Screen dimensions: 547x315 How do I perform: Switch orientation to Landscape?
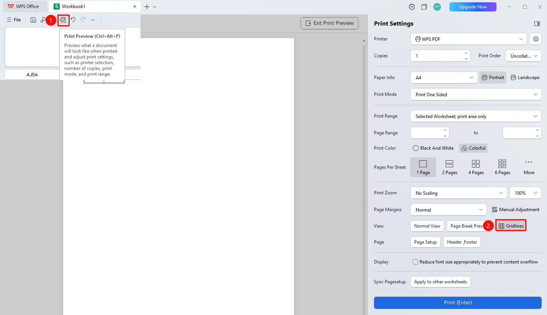525,78
